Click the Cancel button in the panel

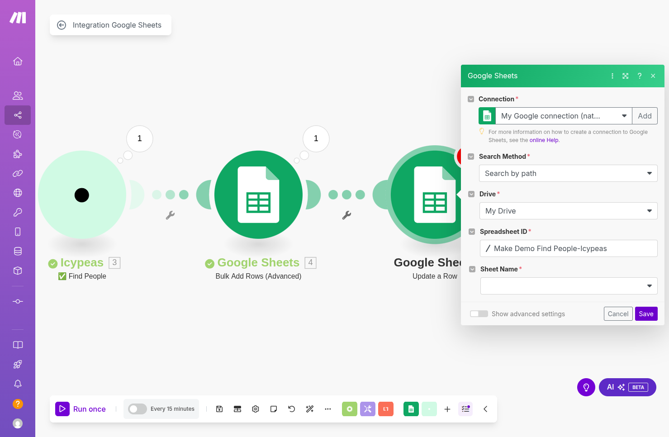coord(618,314)
